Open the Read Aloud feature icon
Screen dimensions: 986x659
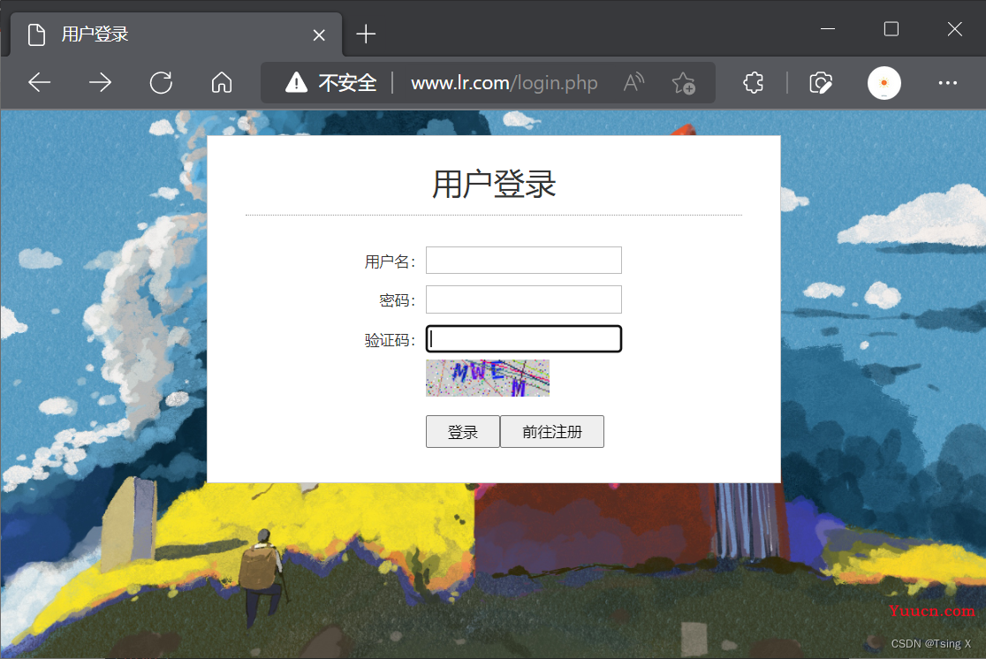tap(633, 82)
